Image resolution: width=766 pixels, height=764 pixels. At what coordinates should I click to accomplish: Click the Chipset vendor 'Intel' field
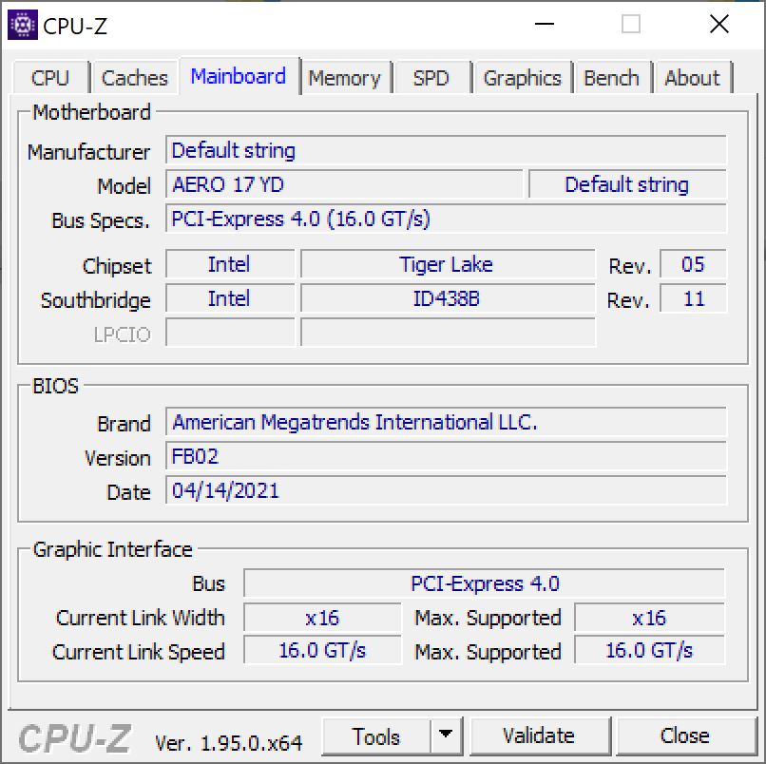click(230, 264)
